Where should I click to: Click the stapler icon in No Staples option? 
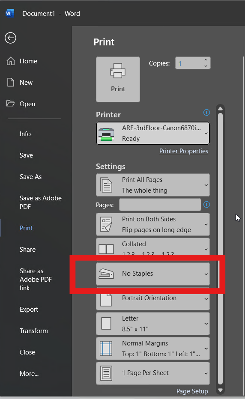coord(106,274)
